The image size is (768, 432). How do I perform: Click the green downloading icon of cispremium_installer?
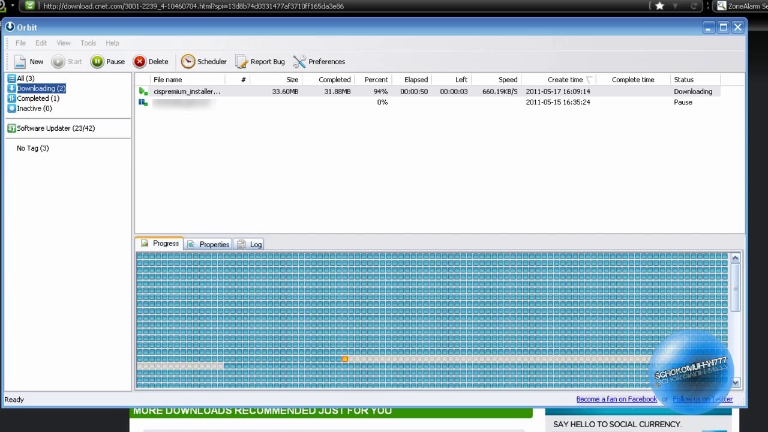click(143, 92)
